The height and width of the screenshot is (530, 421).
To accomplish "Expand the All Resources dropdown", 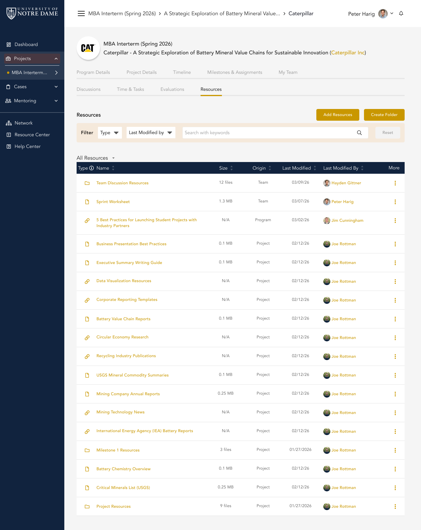I will click(x=113, y=158).
